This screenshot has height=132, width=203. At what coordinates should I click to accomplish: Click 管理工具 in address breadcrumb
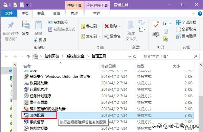click(99, 56)
